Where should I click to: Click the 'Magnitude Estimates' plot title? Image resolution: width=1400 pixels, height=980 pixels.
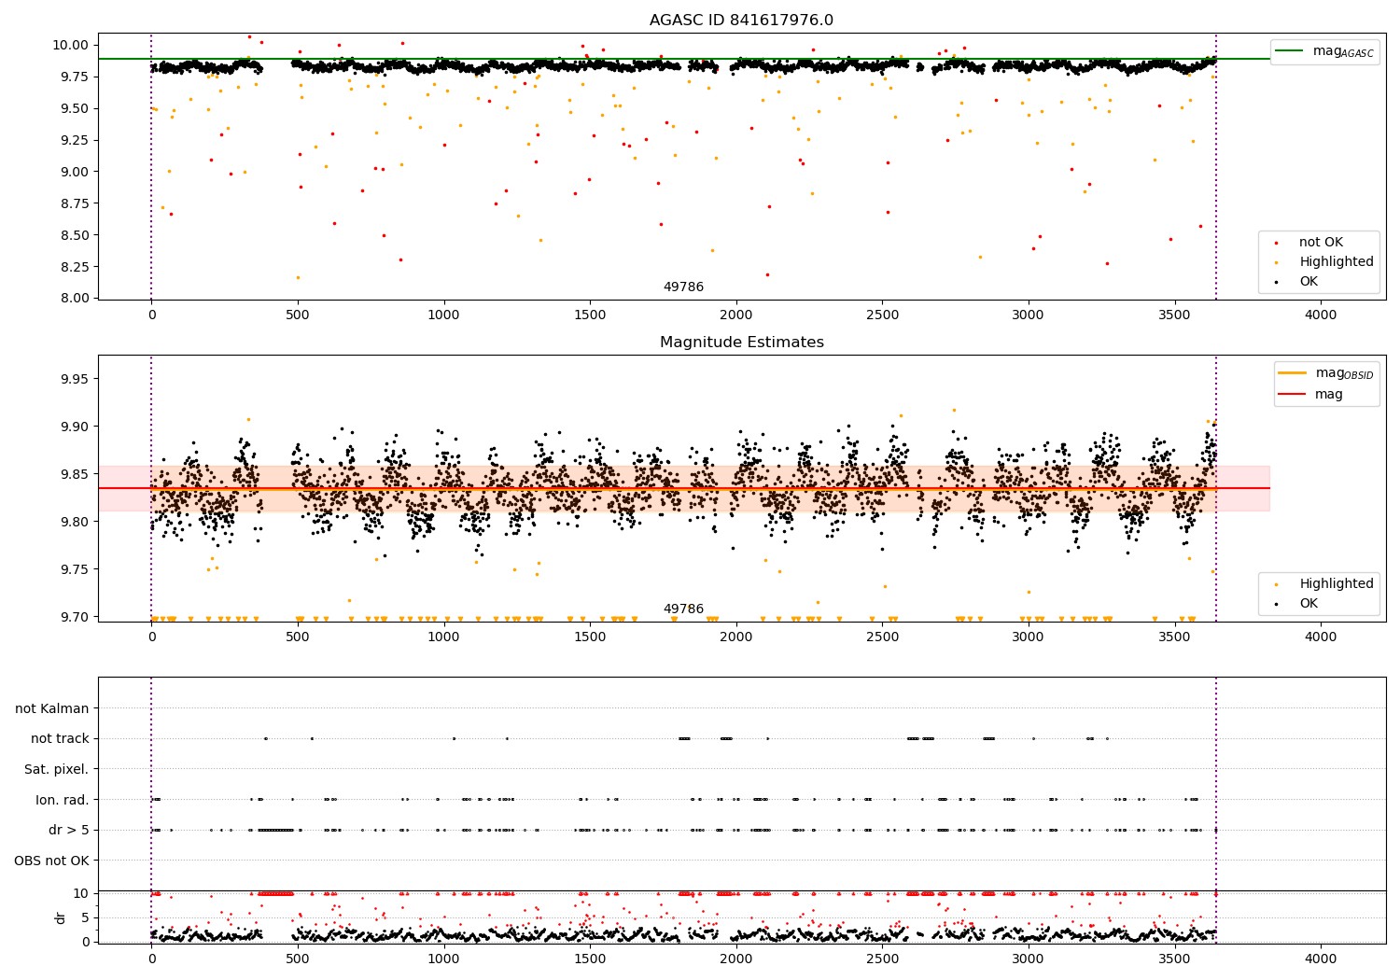point(741,343)
